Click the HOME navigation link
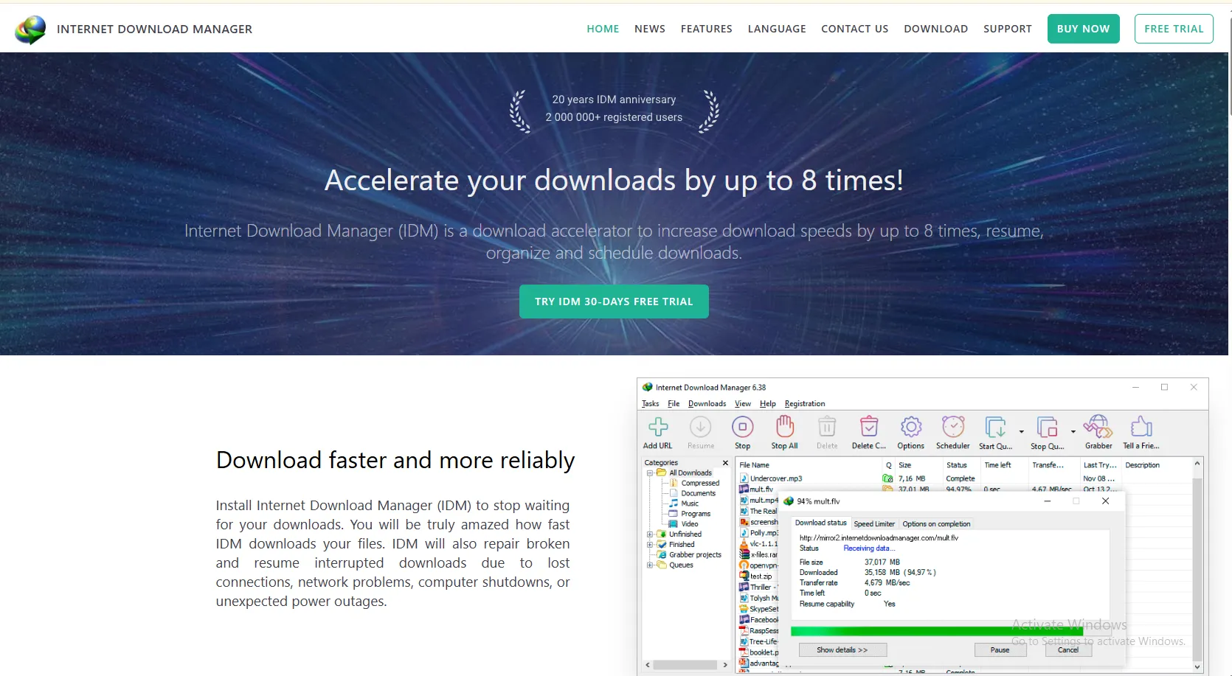Image resolution: width=1232 pixels, height=676 pixels. coord(603,29)
